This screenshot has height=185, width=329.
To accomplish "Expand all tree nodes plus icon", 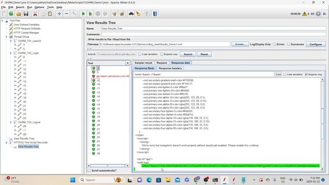I will tap(59, 14).
